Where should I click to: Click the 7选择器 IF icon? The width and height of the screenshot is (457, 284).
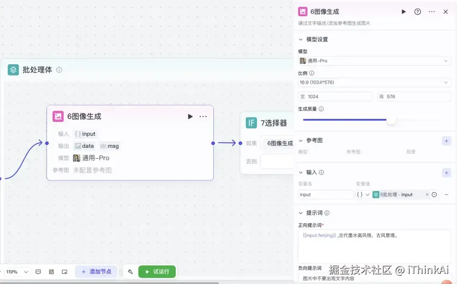(251, 123)
